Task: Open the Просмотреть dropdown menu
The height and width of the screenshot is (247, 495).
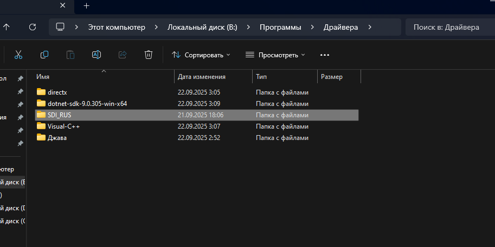Action: coord(275,55)
